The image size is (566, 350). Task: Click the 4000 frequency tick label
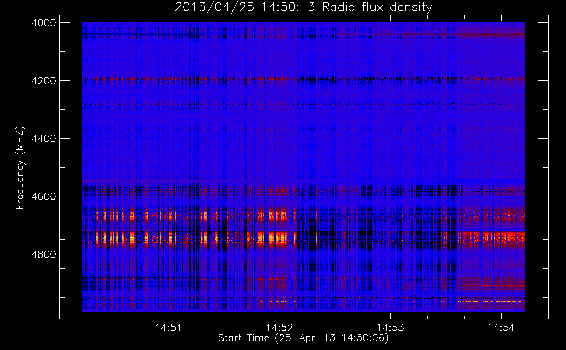(43, 23)
